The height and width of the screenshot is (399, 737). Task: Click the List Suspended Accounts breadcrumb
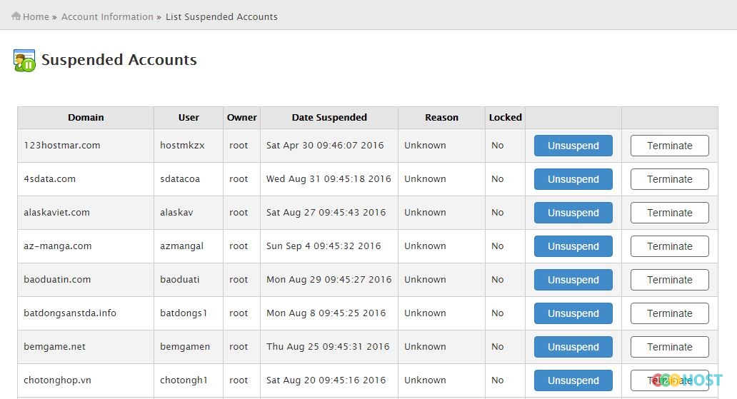point(221,17)
